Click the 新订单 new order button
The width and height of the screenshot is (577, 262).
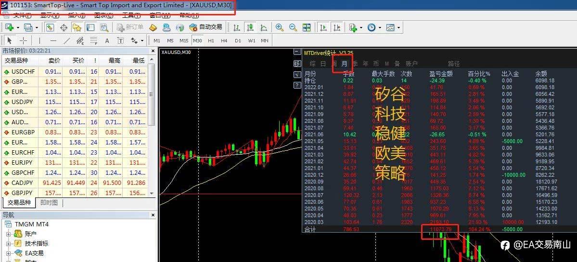click(130, 27)
